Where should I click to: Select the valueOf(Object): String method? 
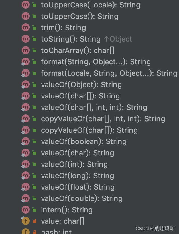coord(82,85)
